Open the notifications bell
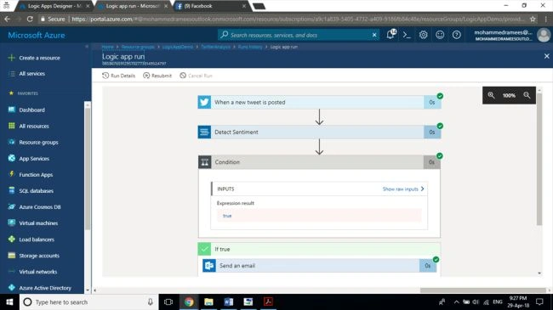Image resolution: width=553 pixels, height=310 pixels. coord(391,35)
